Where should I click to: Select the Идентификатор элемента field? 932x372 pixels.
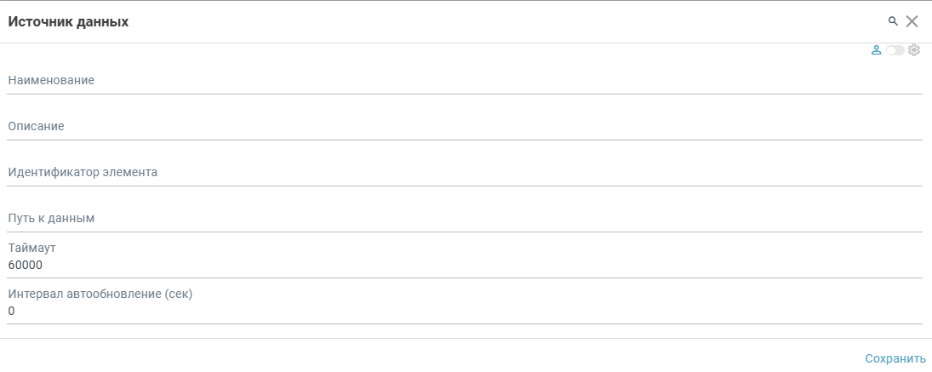[465, 173]
